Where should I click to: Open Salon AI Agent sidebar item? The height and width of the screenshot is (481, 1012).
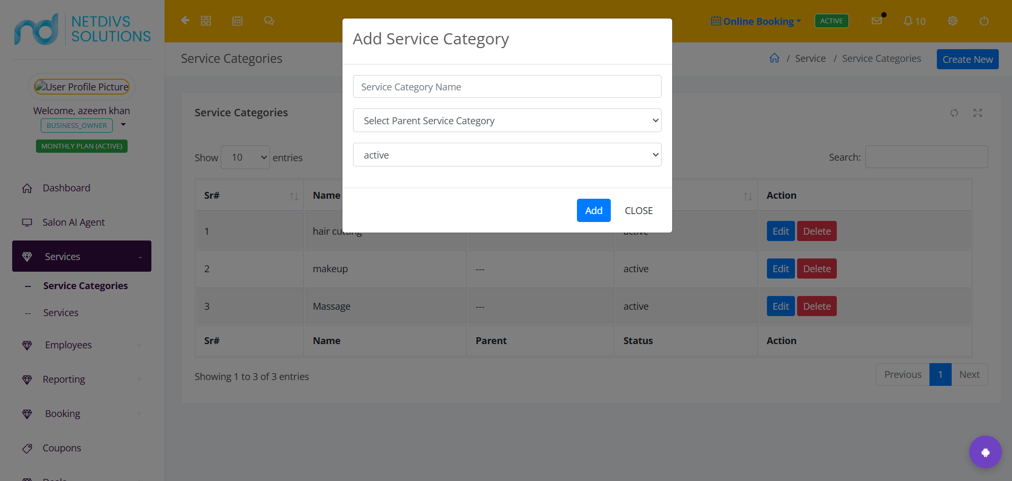pos(74,223)
